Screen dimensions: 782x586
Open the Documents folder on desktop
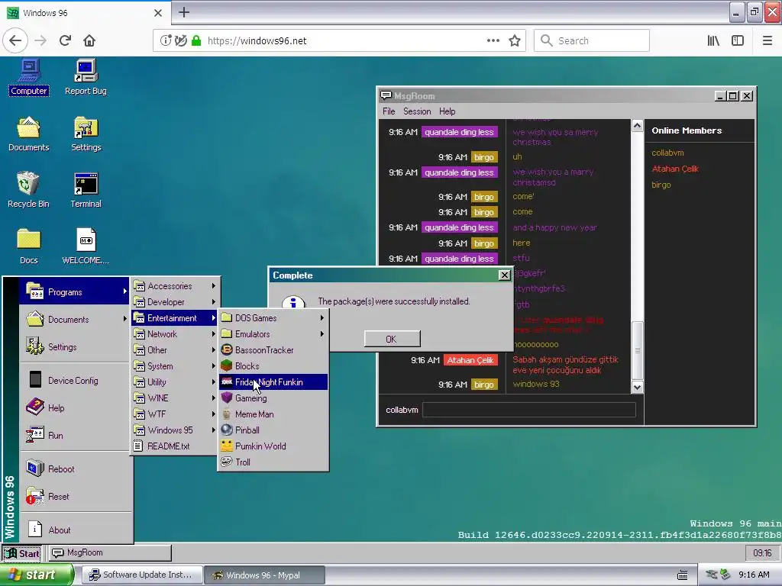pyautogui.click(x=29, y=134)
